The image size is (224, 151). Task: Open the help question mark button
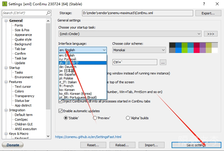[204, 4]
